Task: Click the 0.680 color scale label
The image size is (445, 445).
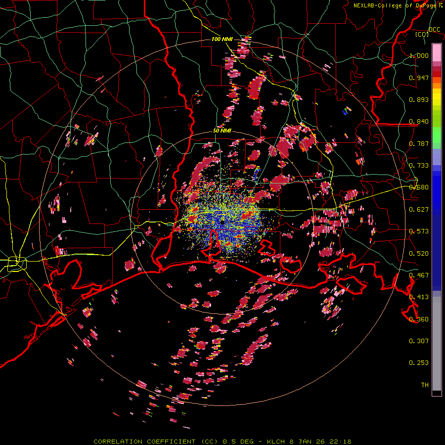Action: [419, 187]
